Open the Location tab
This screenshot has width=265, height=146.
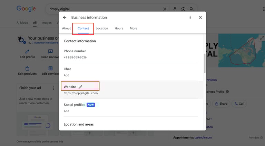pyautogui.click(x=102, y=28)
